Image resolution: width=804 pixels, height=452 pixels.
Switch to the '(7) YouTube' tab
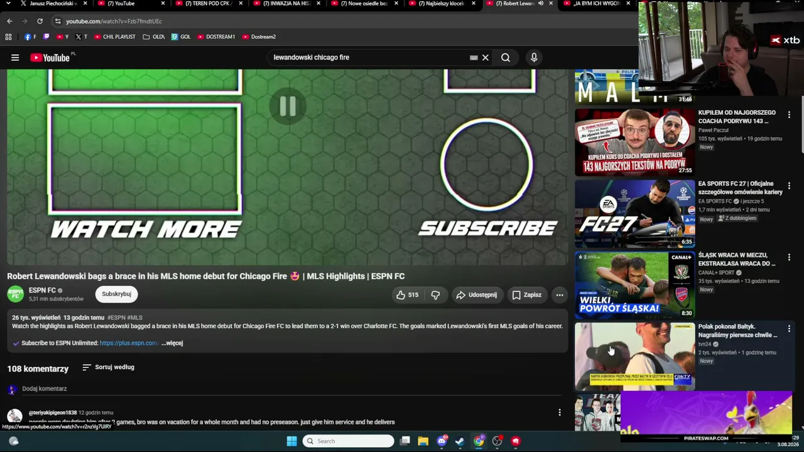(129, 4)
